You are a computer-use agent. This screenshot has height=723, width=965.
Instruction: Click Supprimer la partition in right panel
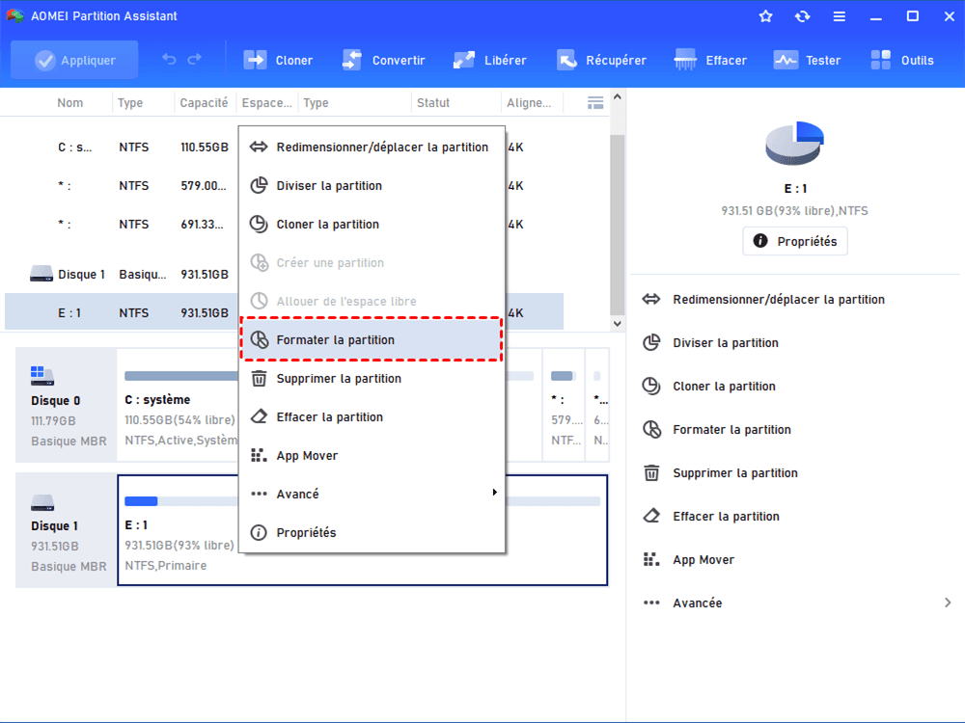click(720, 472)
